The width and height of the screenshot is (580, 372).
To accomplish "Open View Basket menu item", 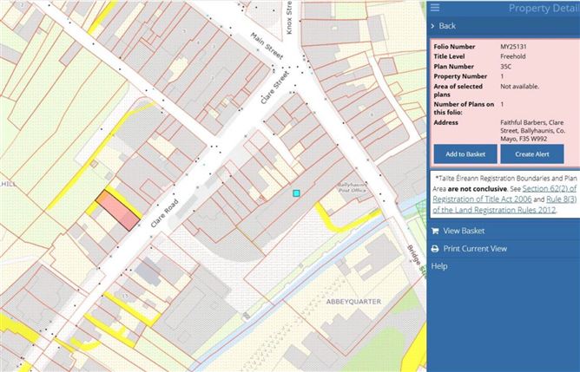I will (x=464, y=231).
